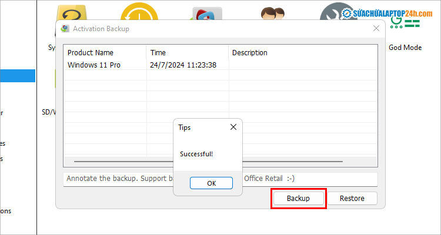Open the yellow restore-arrow tool icon

[71, 13]
